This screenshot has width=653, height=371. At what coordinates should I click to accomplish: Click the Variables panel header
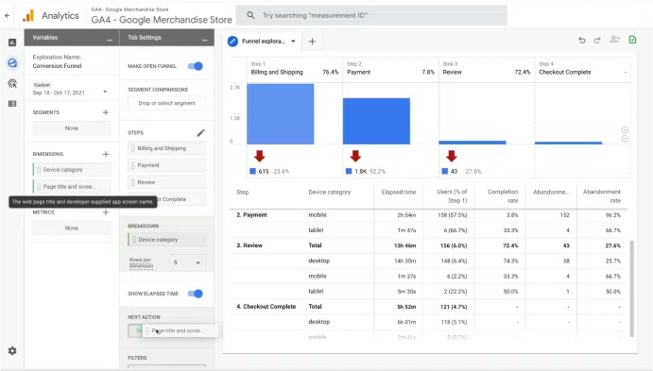click(72, 38)
